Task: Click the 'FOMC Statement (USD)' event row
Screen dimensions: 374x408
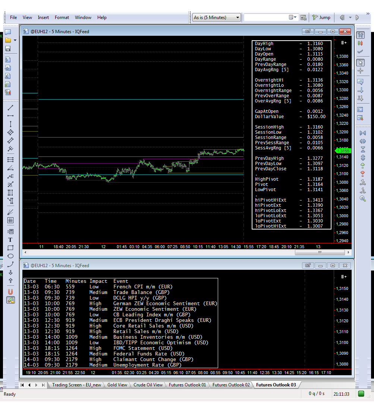Action: [x=120, y=348]
